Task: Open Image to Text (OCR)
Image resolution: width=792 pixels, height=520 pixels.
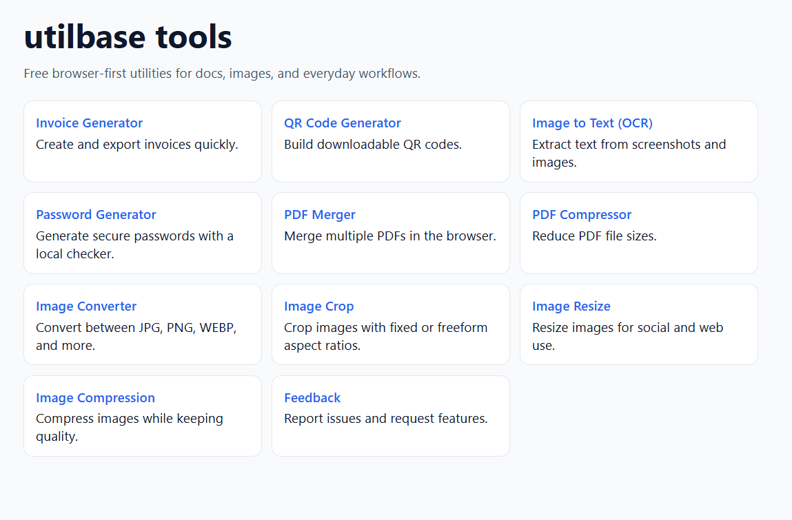Action: pos(591,123)
